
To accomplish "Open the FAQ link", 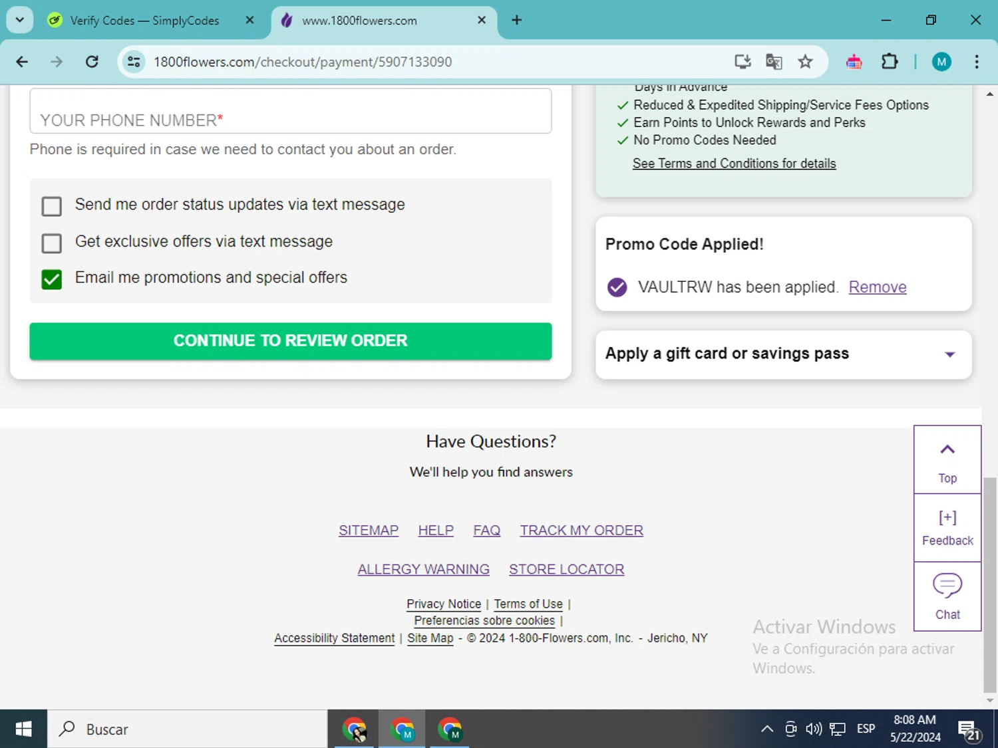I will 486,531.
